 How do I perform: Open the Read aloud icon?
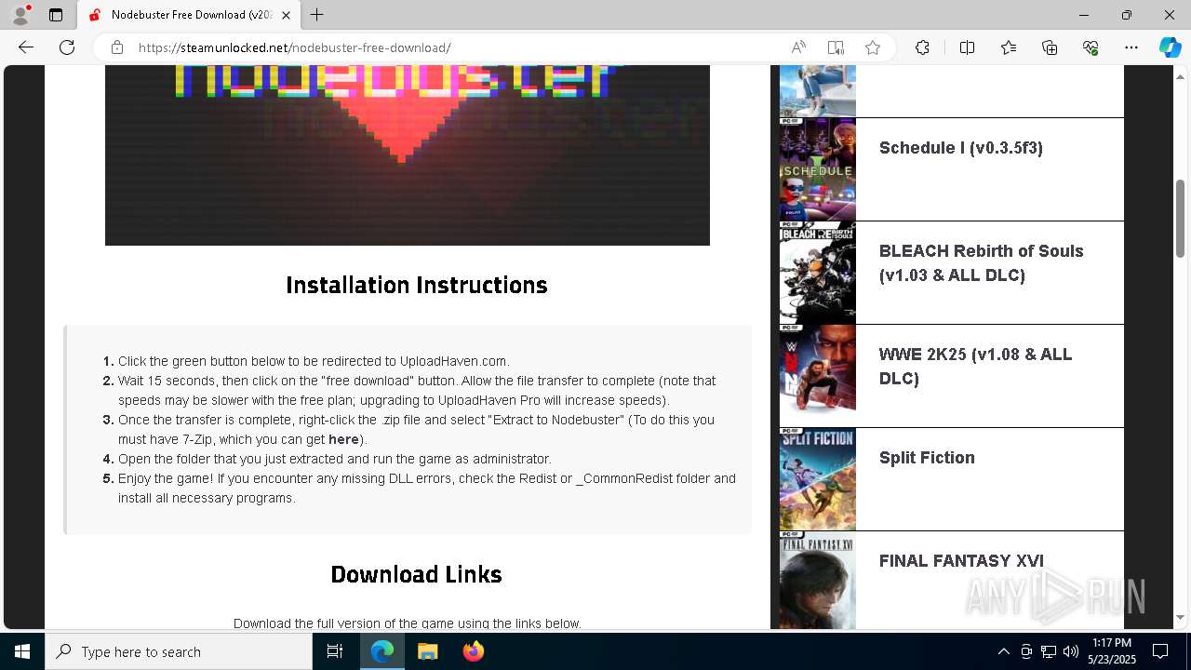click(x=798, y=47)
